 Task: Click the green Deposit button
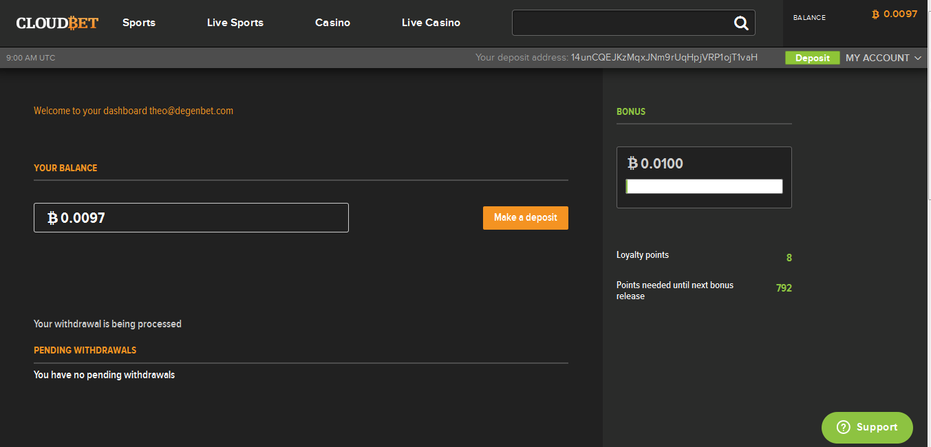(813, 58)
